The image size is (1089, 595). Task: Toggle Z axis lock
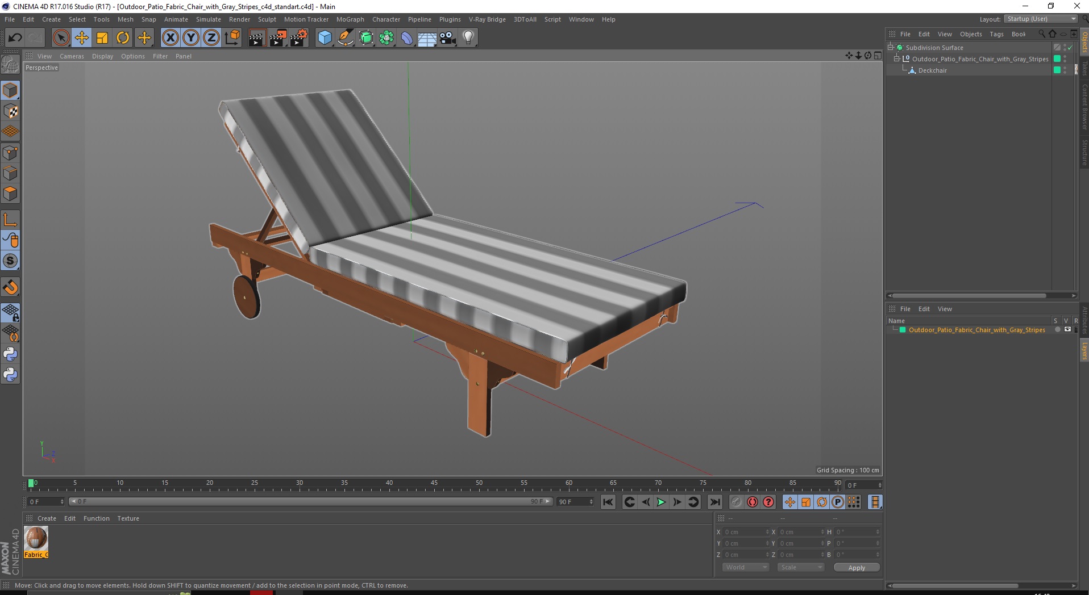pyautogui.click(x=211, y=38)
